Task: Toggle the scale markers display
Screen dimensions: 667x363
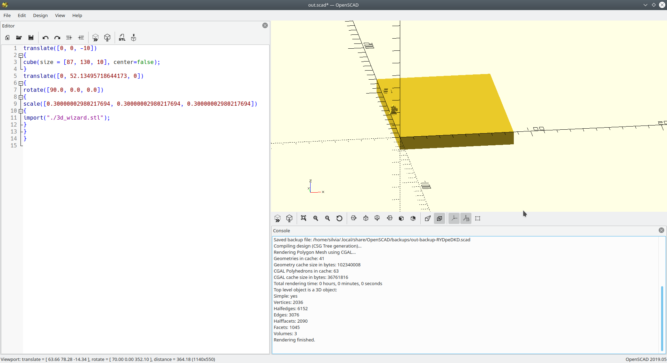Action: click(x=466, y=218)
